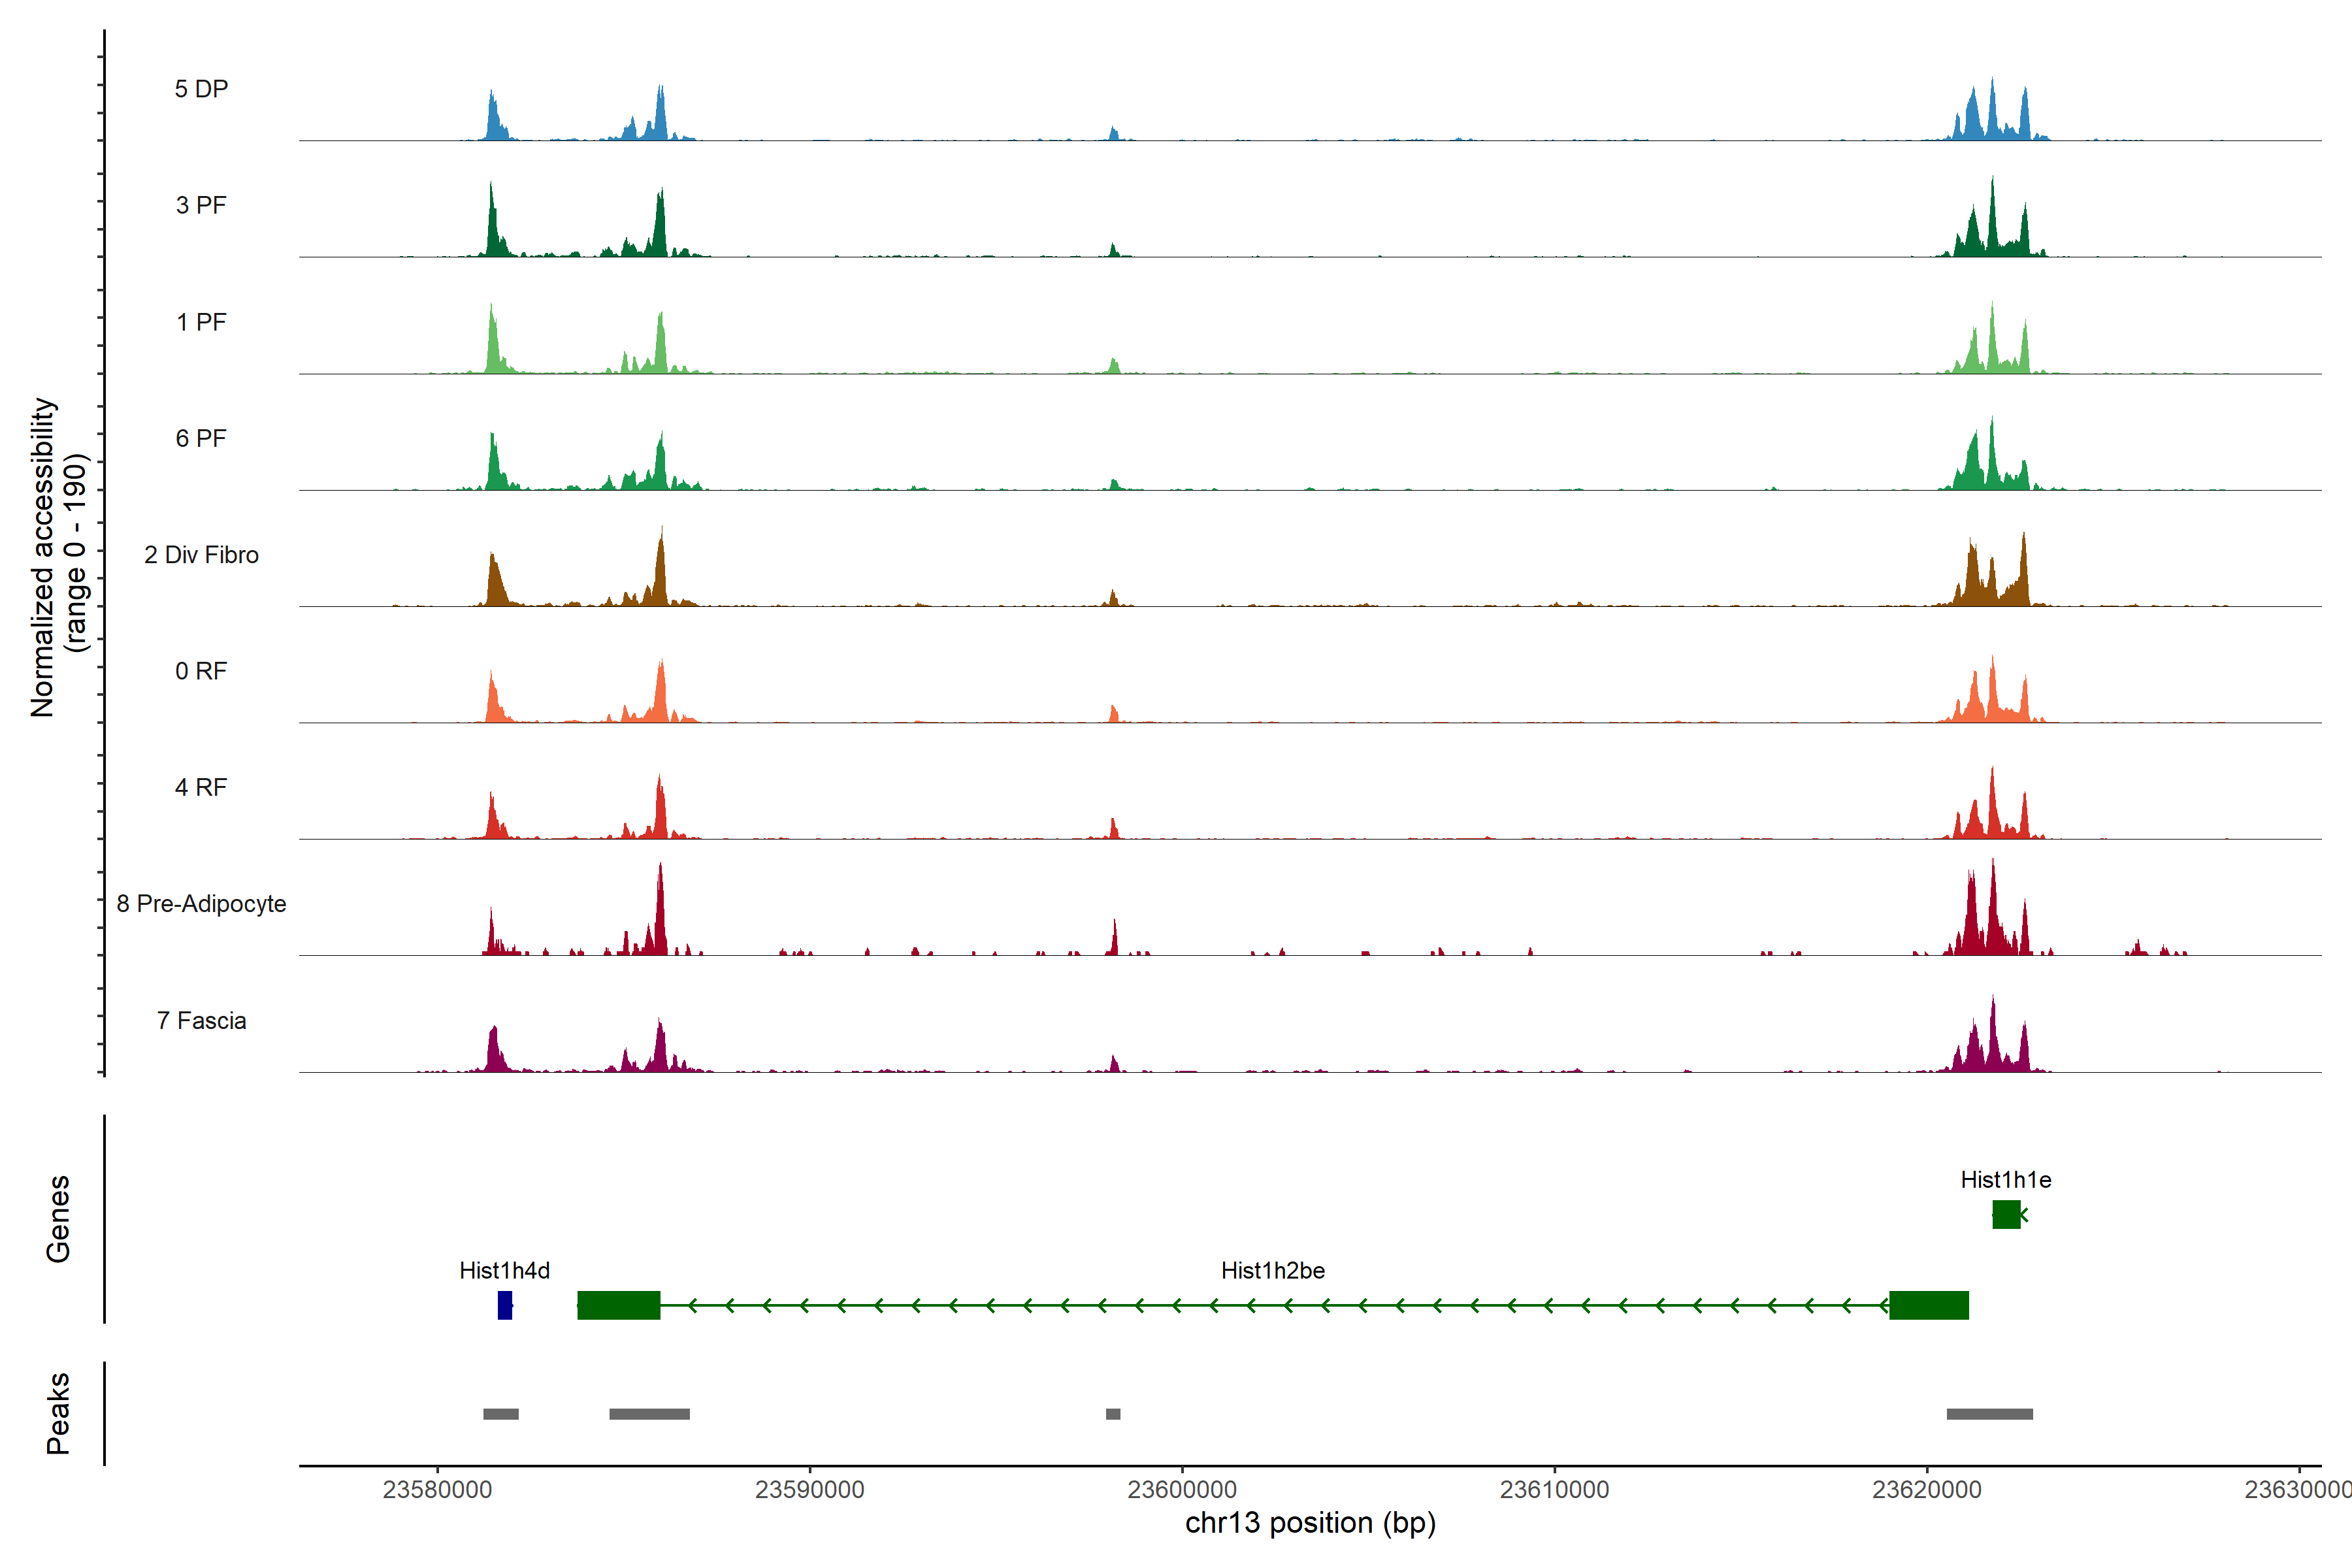Click the chr13 position axis title
This screenshot has height=1568, width=2352.
pyautogui.click(x=1310, y=1523)
